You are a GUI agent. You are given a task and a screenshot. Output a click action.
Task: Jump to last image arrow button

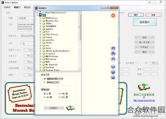pos(113,78)
